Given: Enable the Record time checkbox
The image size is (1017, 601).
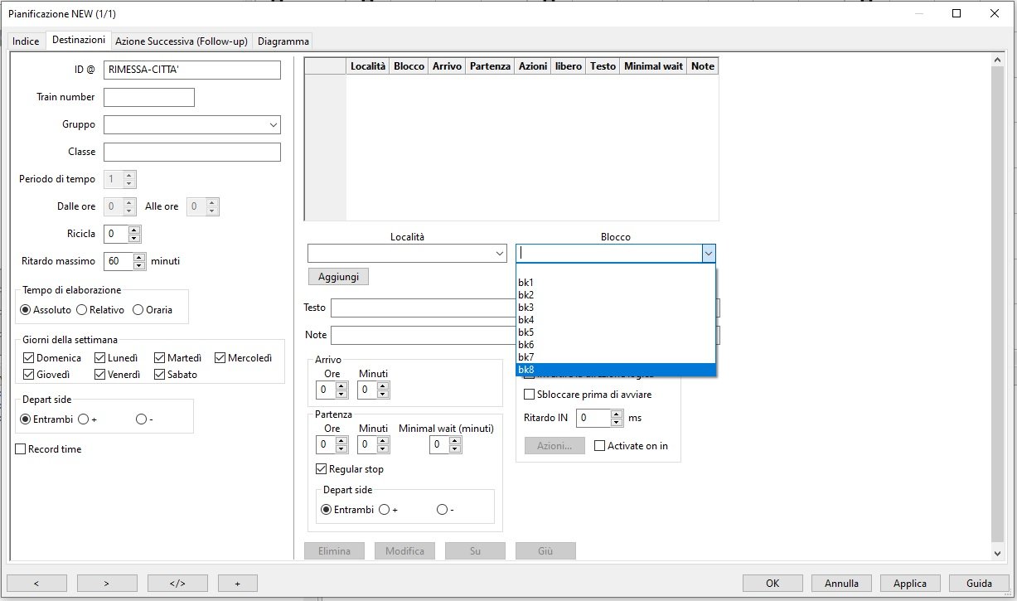Looking at the screenshot, I should 21,449.
